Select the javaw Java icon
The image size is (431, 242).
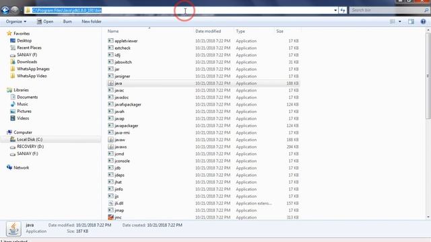pyautogui.click(x=110, y=140)
